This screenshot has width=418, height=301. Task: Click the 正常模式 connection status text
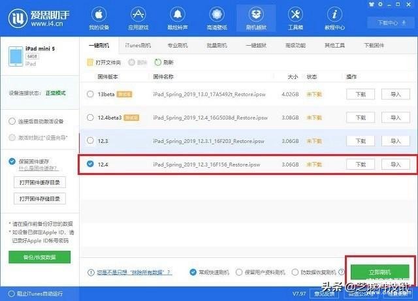[56, 93]
